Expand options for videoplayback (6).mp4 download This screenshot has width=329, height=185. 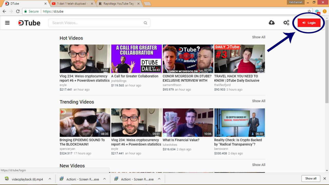50,179
